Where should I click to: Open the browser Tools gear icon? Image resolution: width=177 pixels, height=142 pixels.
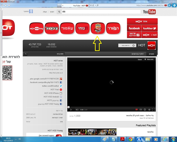[x=2, y=5]
